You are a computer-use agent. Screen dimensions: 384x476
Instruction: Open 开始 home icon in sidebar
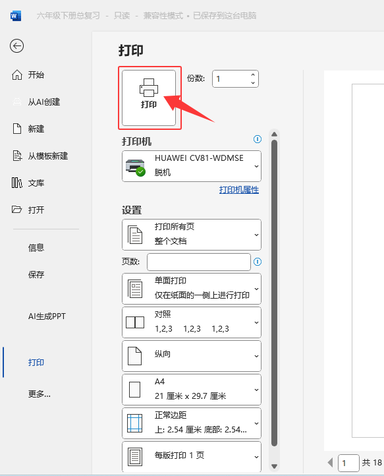[17, 74]
